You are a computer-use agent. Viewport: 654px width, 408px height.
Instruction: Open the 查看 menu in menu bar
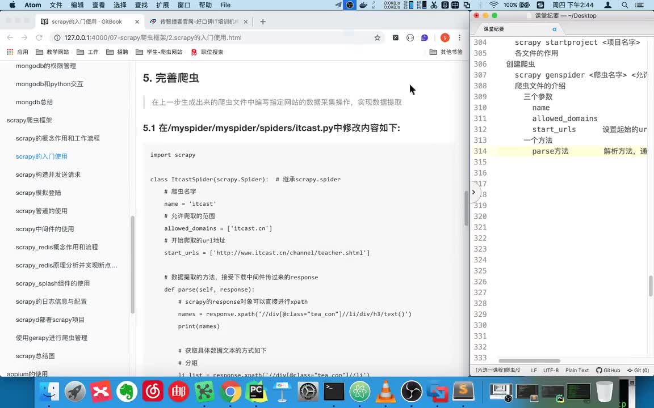98,5
